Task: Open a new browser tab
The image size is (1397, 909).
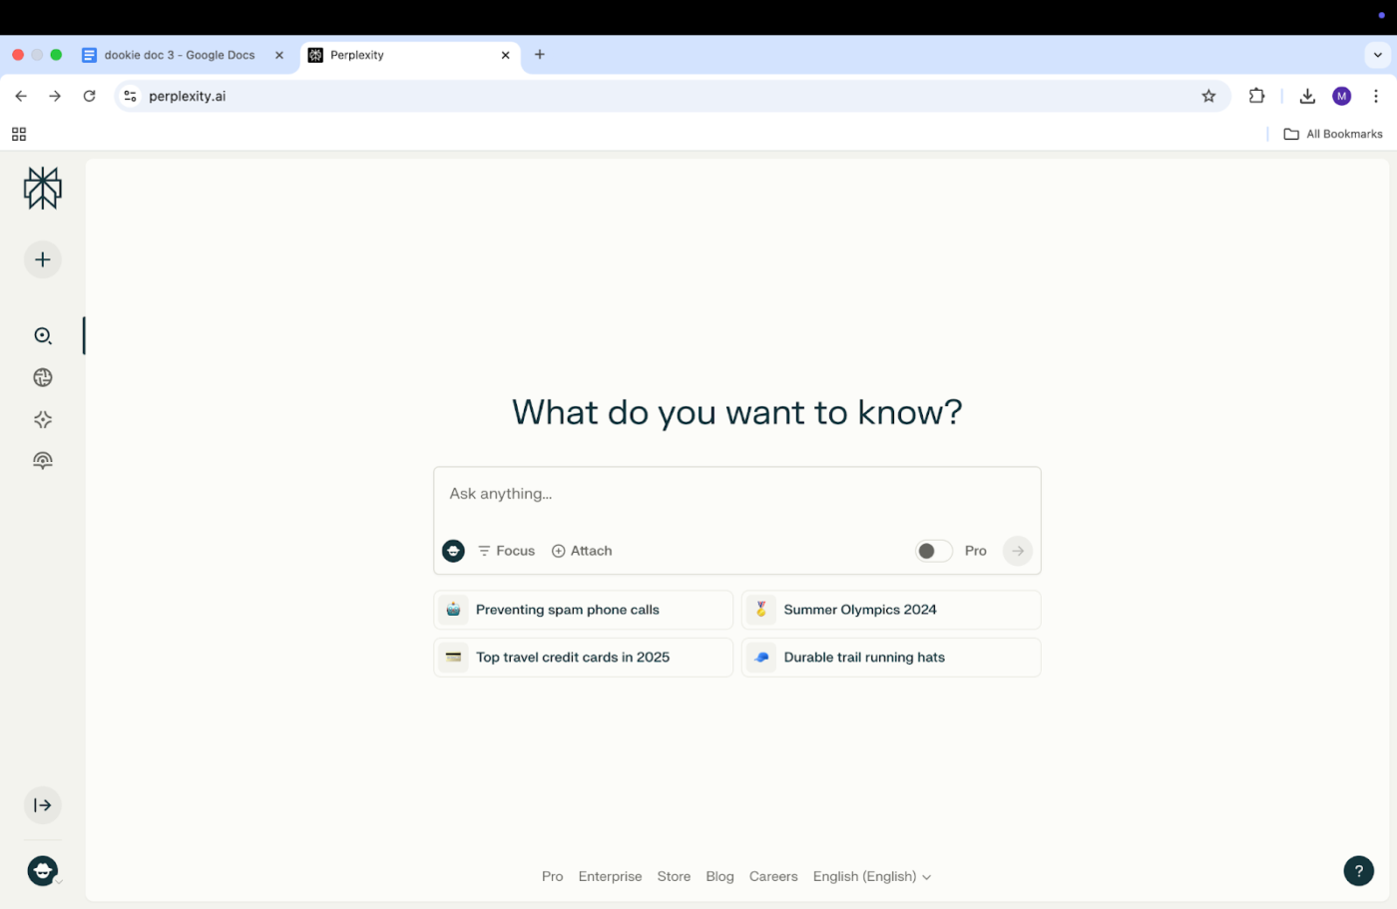Action: coord(540,55)
